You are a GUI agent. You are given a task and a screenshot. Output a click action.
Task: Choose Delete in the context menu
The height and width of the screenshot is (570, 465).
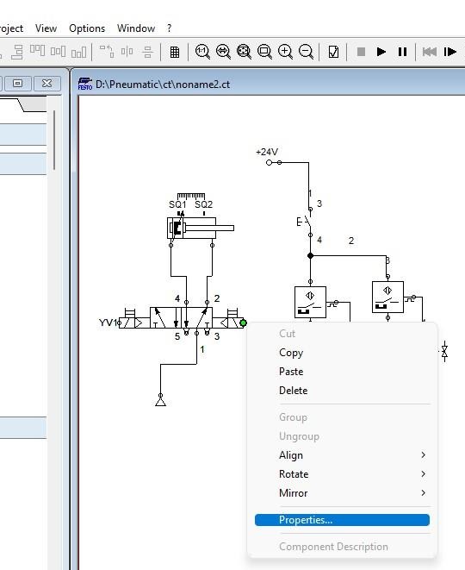tap(293, 391)
